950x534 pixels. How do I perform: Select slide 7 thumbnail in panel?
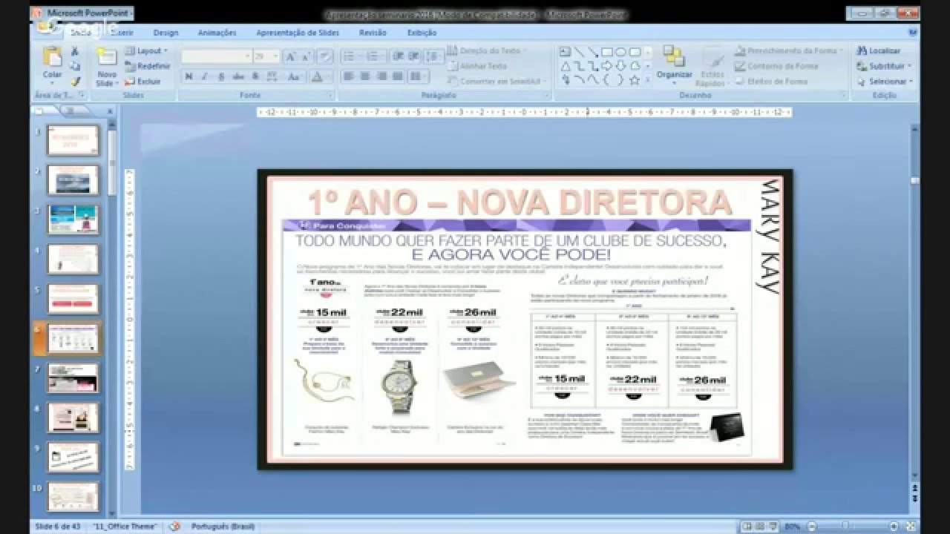73,378
